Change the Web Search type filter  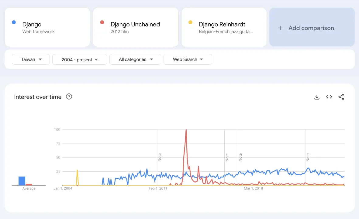coord(188,59)
